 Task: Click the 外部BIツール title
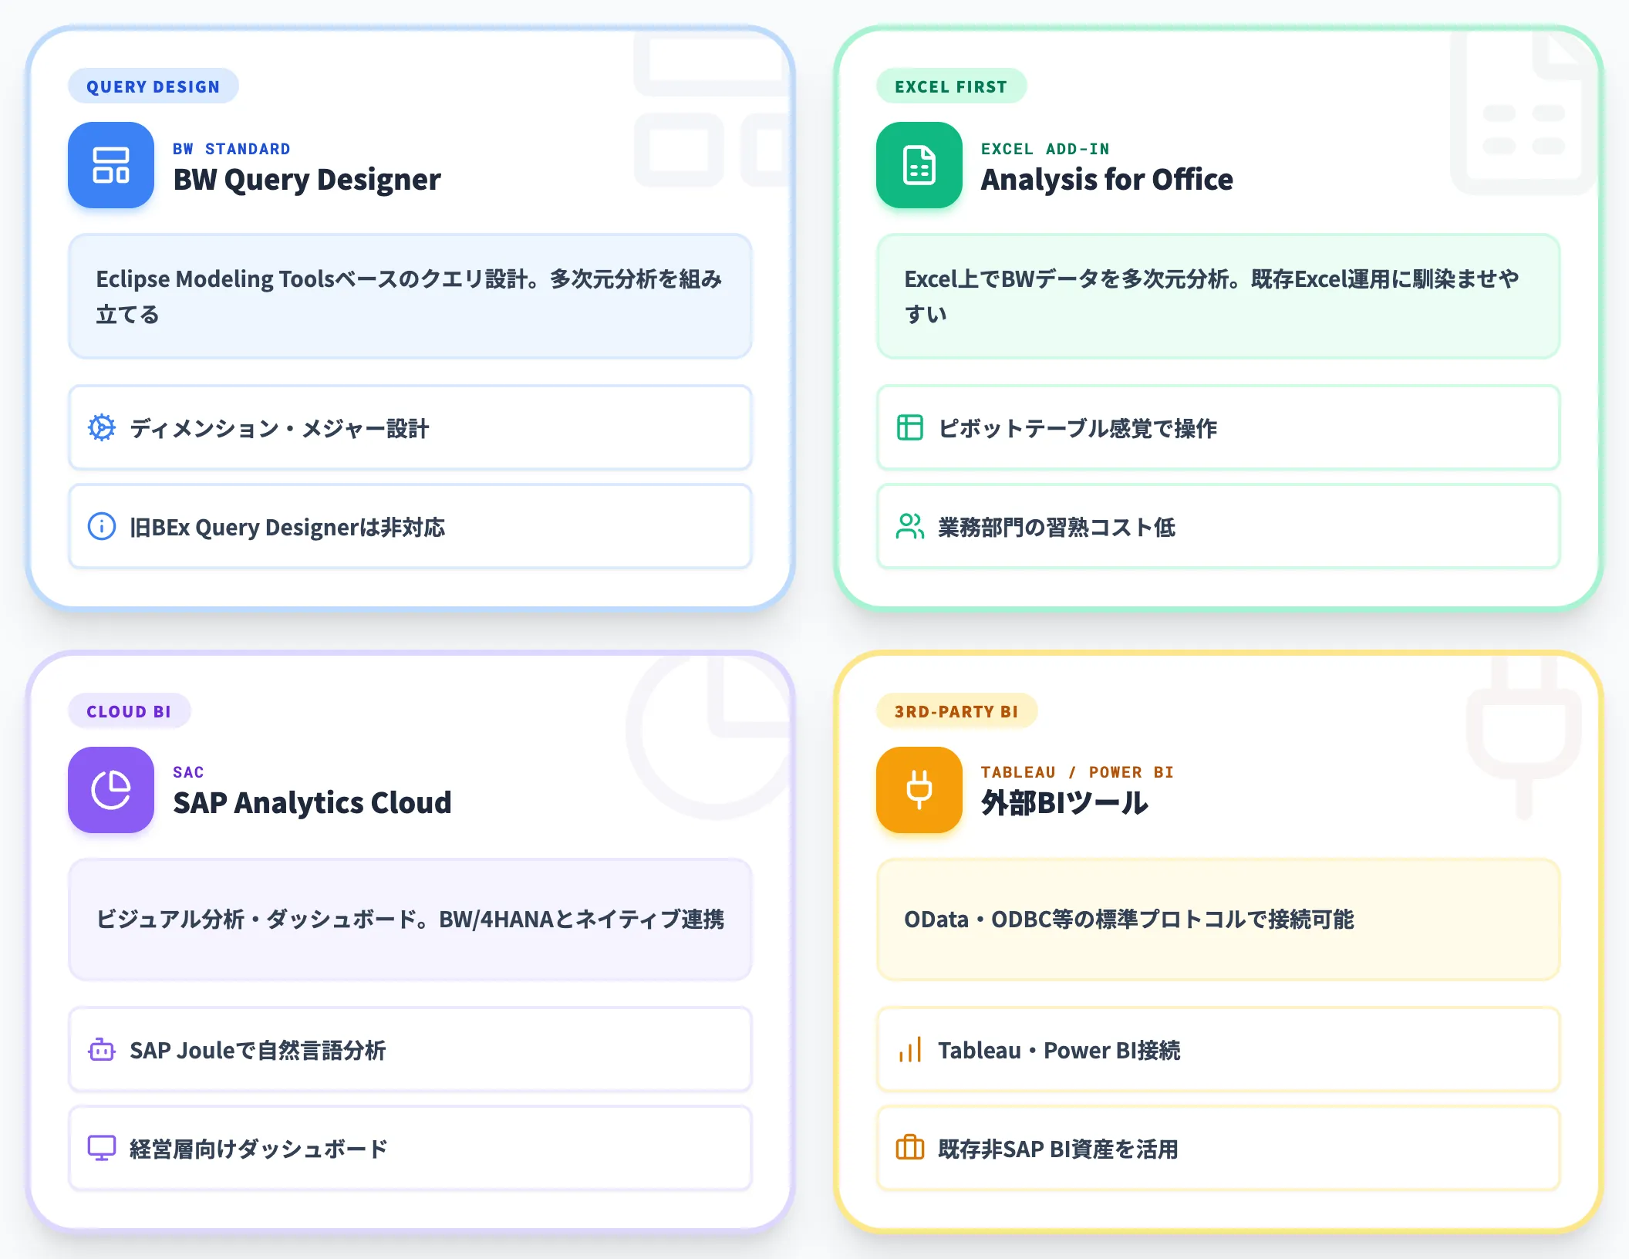coord(1064,803)
